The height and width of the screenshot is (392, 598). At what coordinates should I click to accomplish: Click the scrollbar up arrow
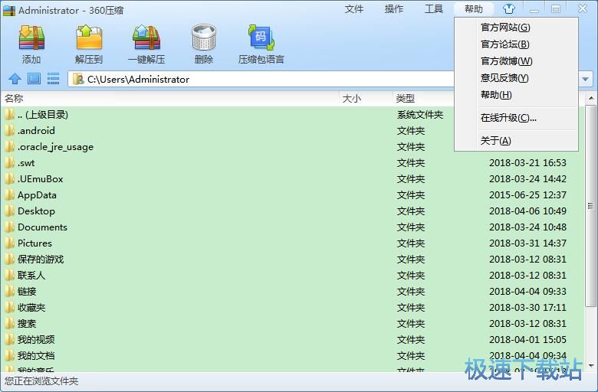[x=591, y=98]
